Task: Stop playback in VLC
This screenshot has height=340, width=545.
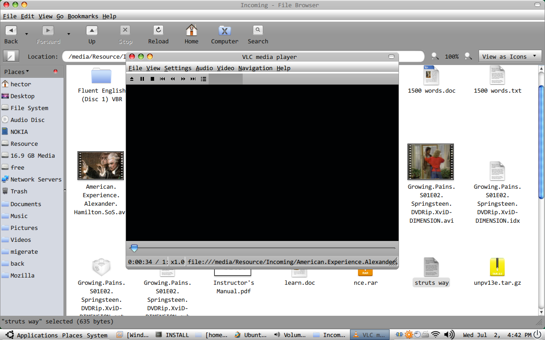Action: [x=152, y=79]
